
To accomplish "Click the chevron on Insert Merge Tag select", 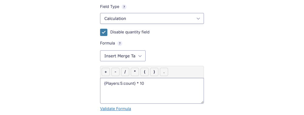I will pyautogui.click(x=140, y=56).
